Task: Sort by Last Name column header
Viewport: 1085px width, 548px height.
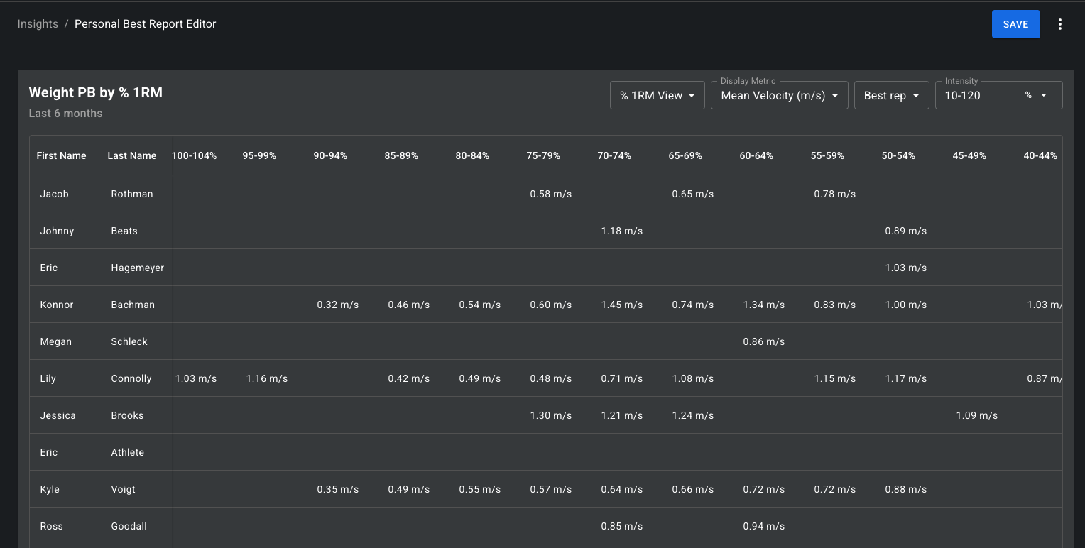Action: 132,155
